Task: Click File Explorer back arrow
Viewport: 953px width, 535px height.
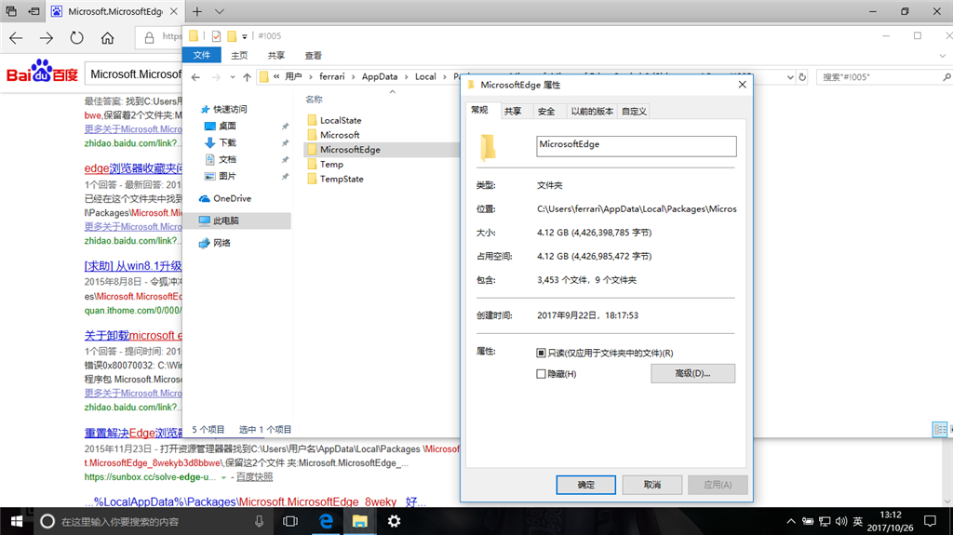Action: (195, 77)
